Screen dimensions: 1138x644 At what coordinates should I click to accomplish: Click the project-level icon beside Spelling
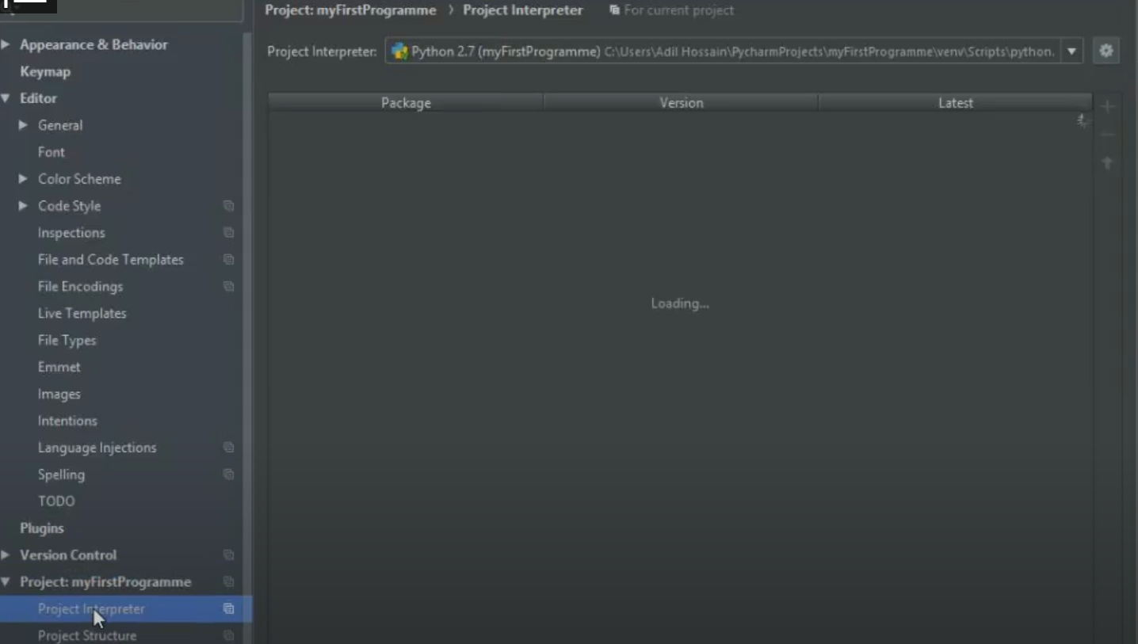pyautogui.click(x=228, y=474)
